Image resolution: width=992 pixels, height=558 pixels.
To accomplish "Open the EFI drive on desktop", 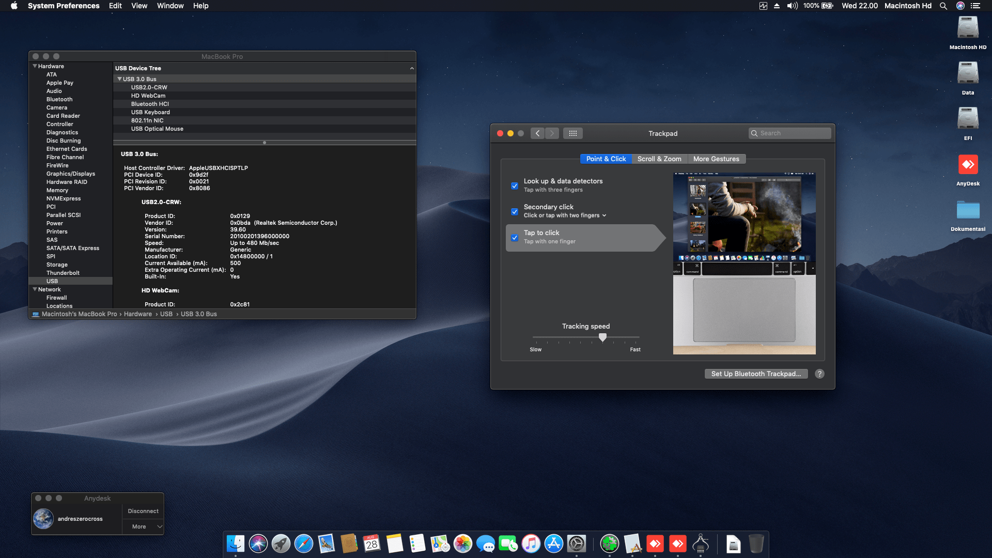I will [968, 123].
